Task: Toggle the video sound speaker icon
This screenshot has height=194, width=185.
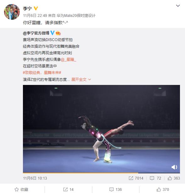Action: 174,167
